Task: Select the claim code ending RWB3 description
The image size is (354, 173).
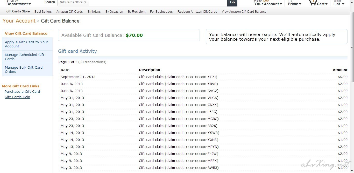Action: pos(179,168)
